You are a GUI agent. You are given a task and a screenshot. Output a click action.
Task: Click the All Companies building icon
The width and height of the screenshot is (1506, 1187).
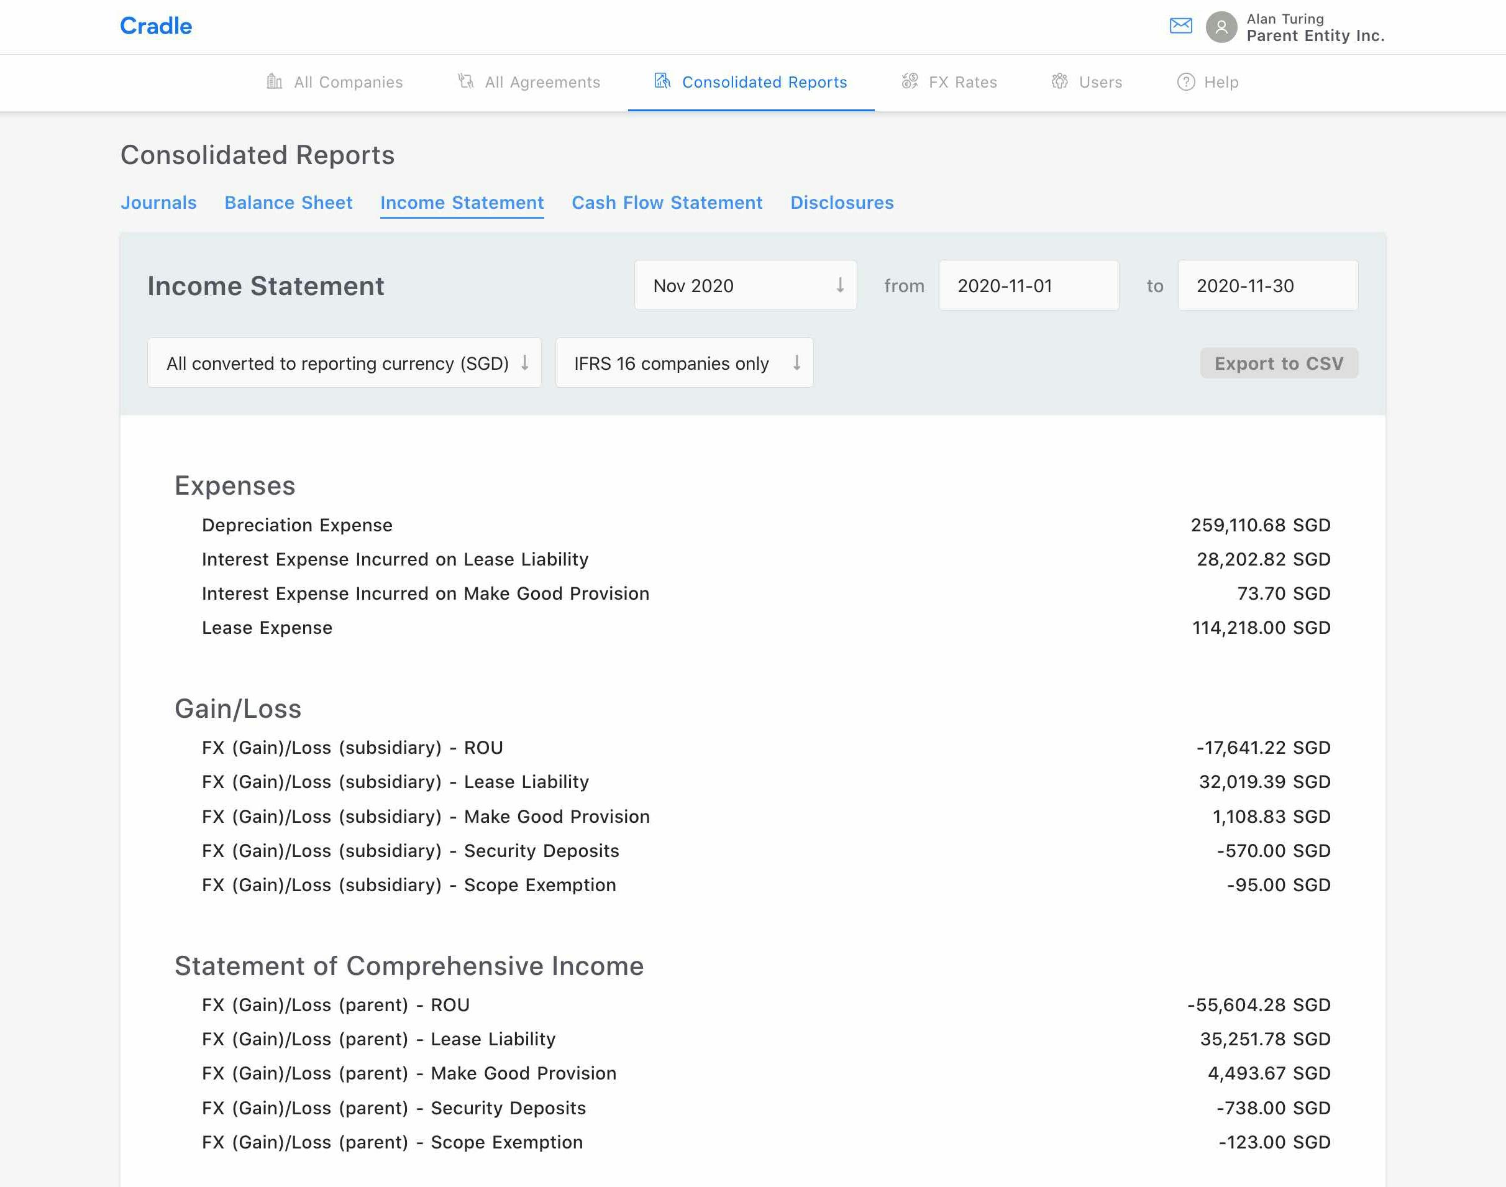pyautogui.click(x=275, y=82)
